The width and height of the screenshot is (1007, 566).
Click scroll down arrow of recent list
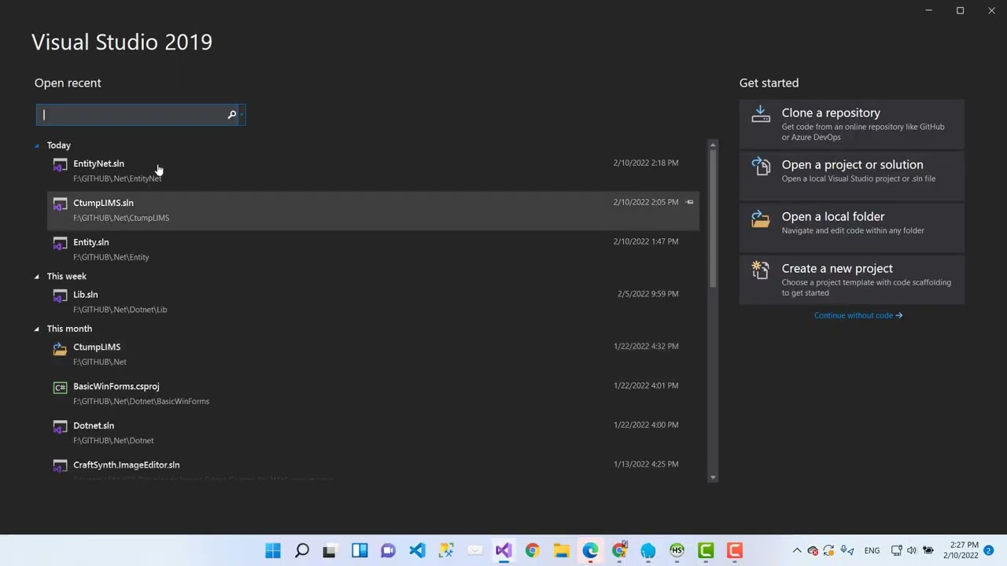click(x=713, y=477)
